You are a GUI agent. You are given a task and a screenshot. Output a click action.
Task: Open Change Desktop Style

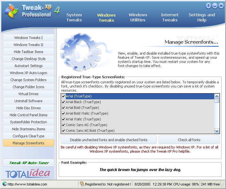(28, 59)
